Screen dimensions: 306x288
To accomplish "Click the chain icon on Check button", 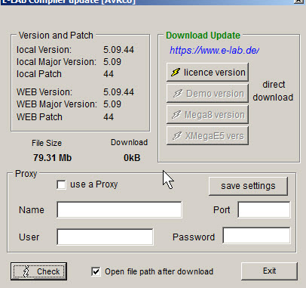I will (x=26, y=271).
